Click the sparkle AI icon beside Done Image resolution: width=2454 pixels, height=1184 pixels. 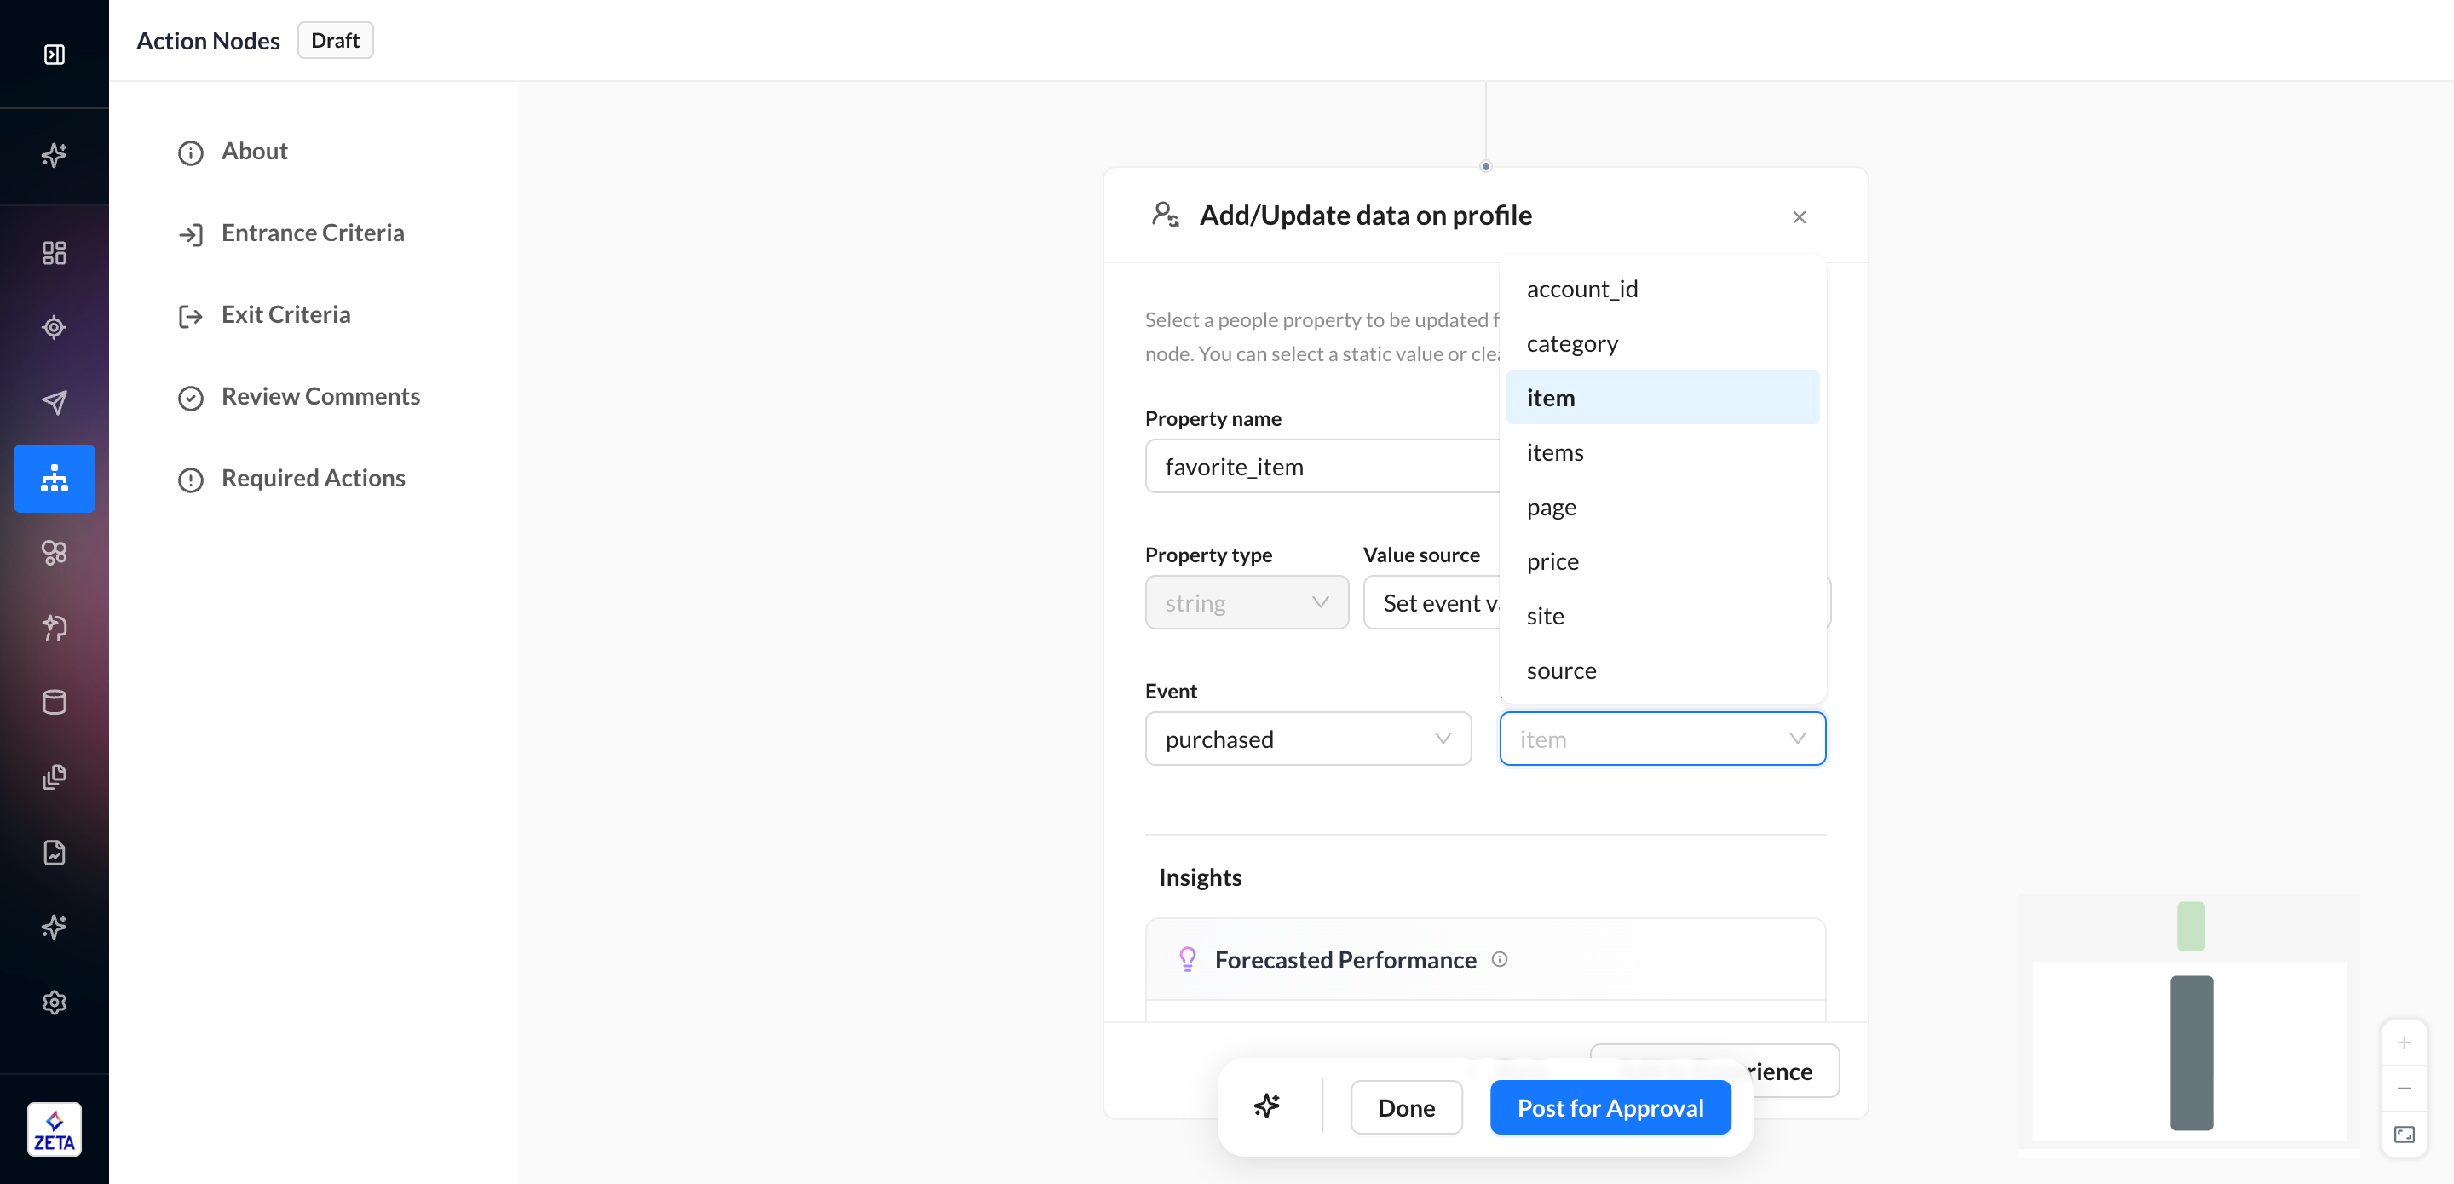(x=1266, y=1106)
